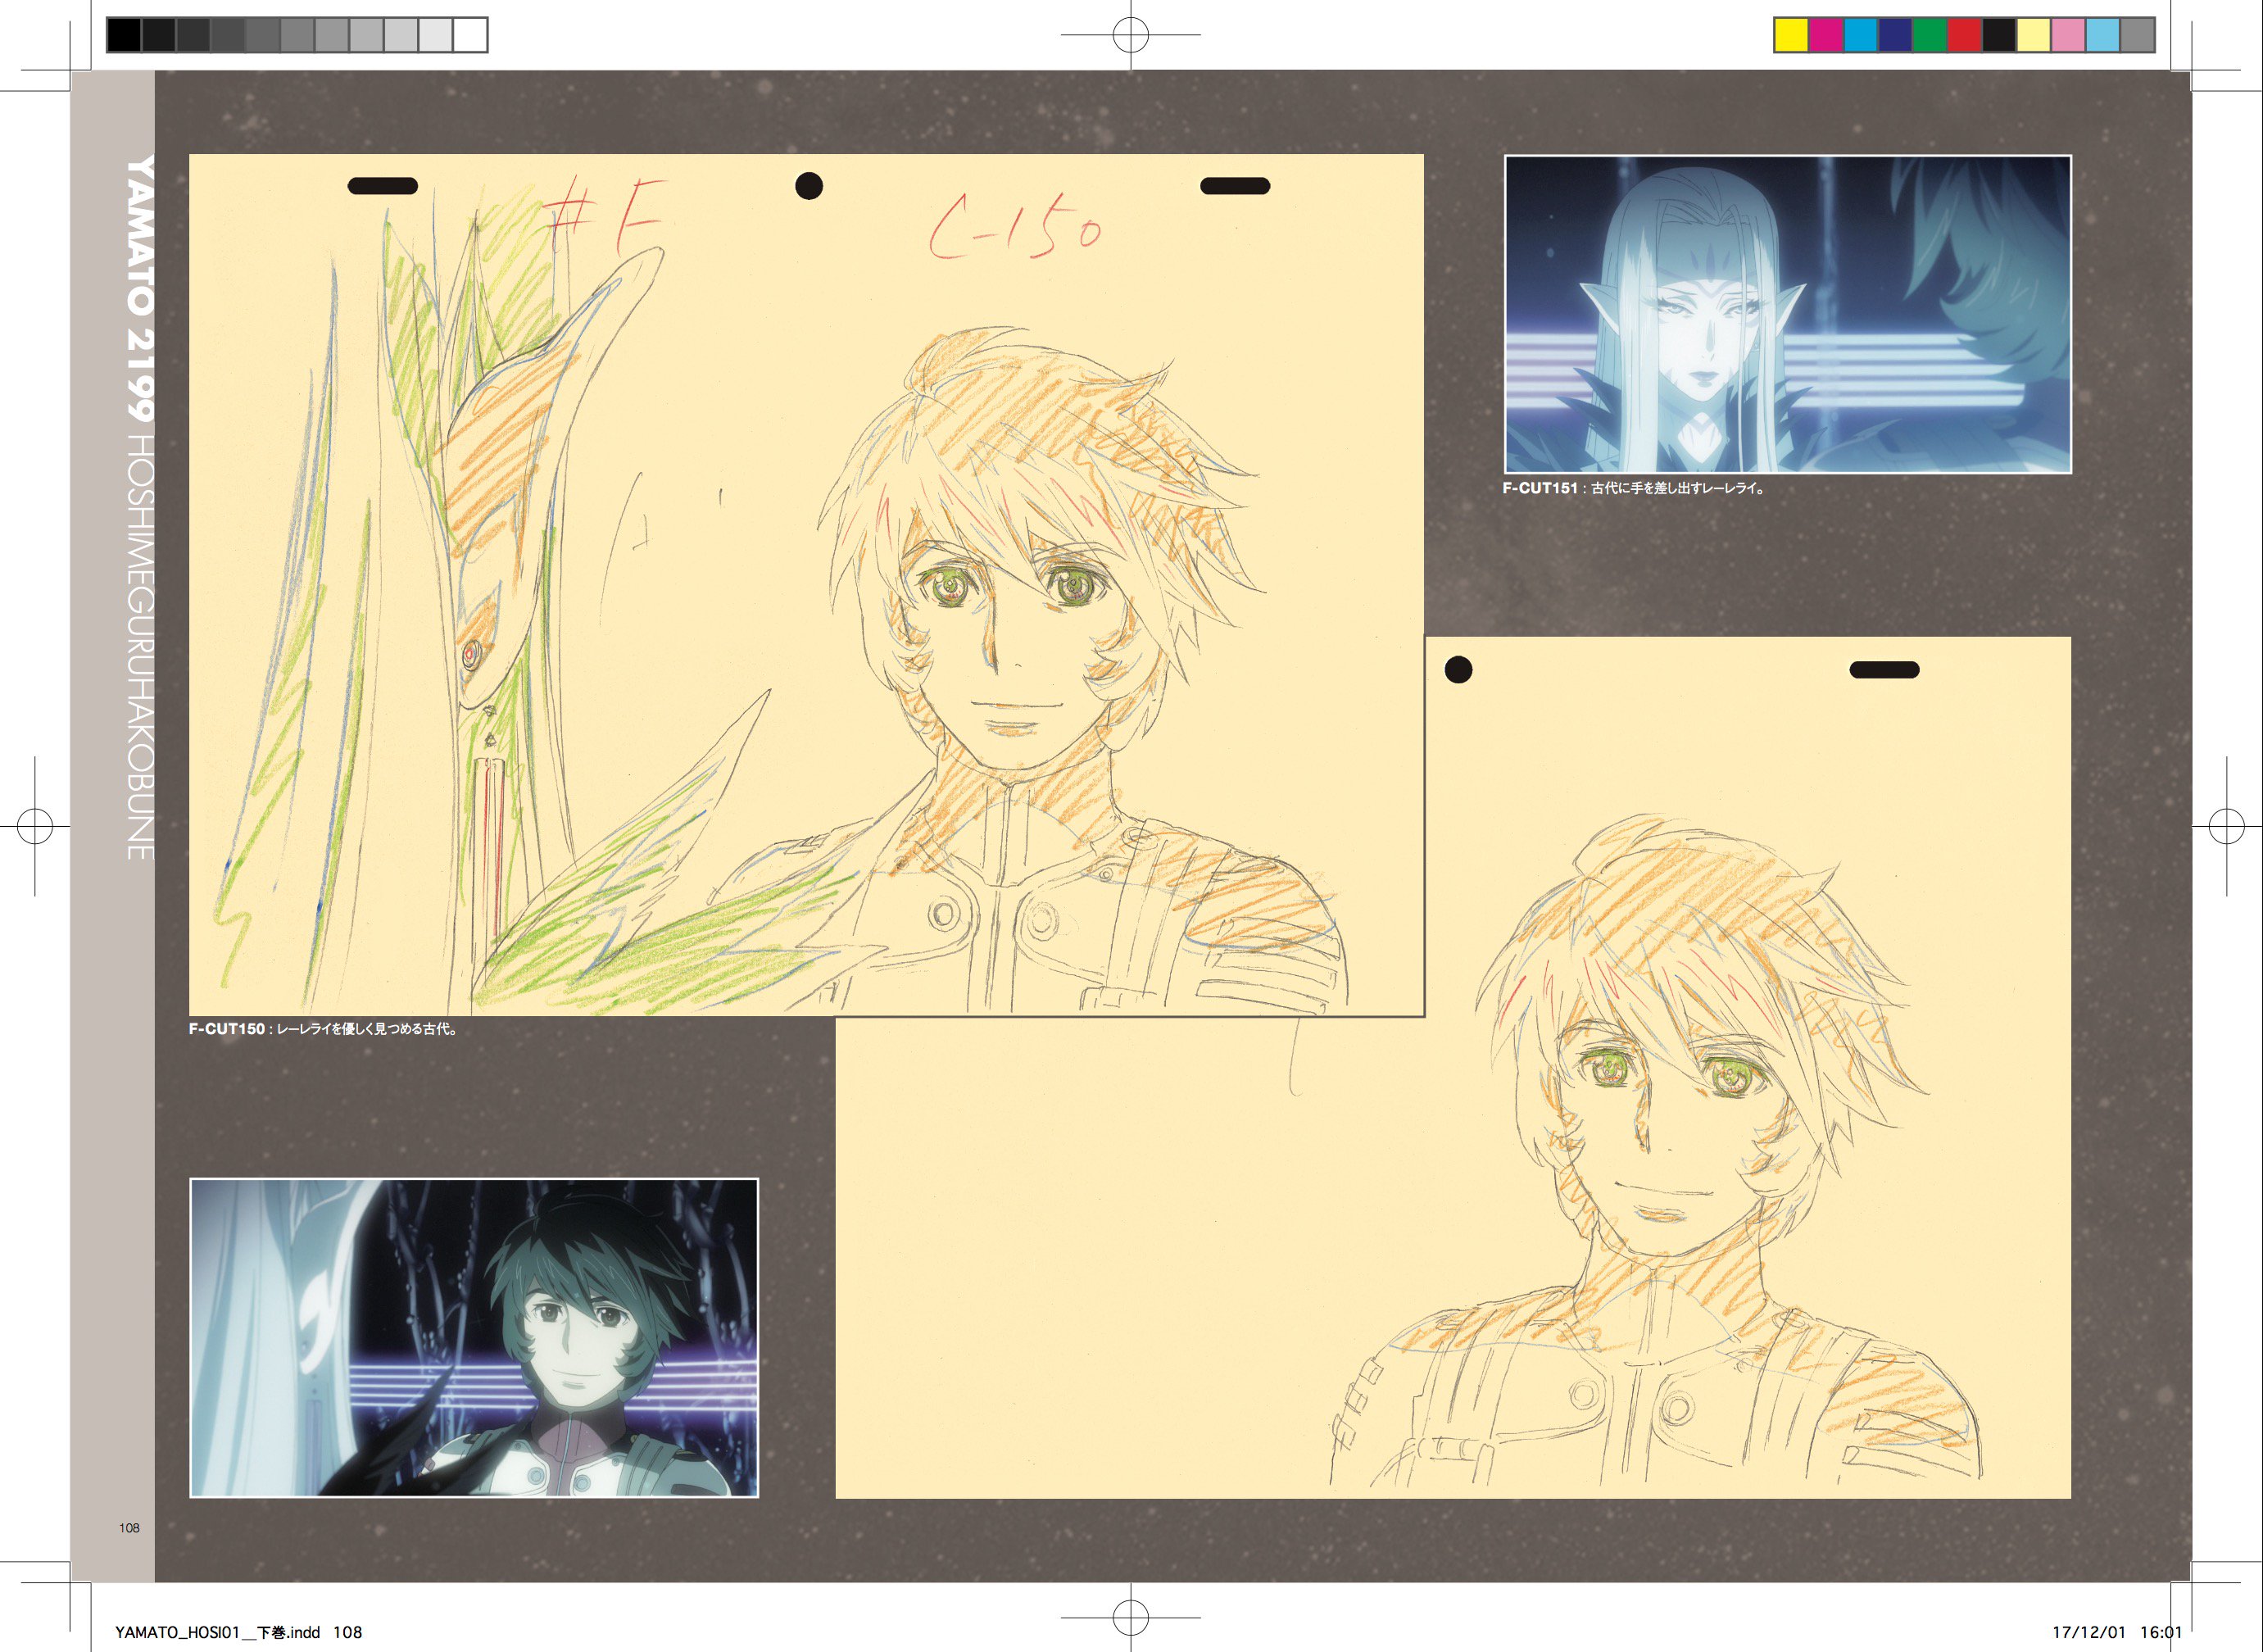
Task: Select the magenta color bar patch
Action: (1826, 35)
